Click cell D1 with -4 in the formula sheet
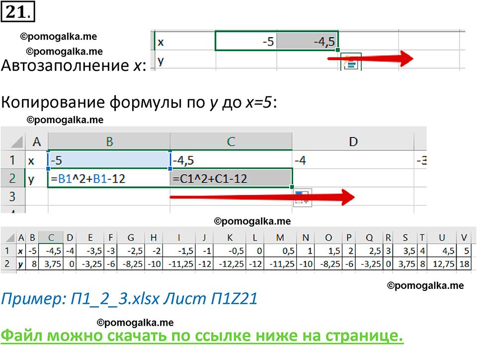Viewport: 477px width, 345px height. click(353, 160)
